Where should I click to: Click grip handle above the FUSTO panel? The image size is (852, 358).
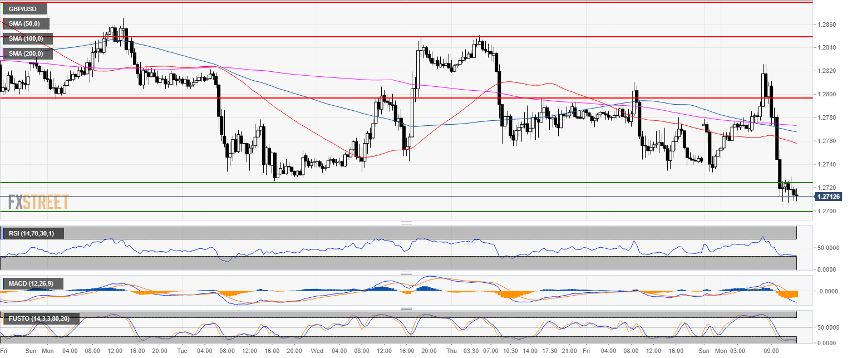[406, 308]
